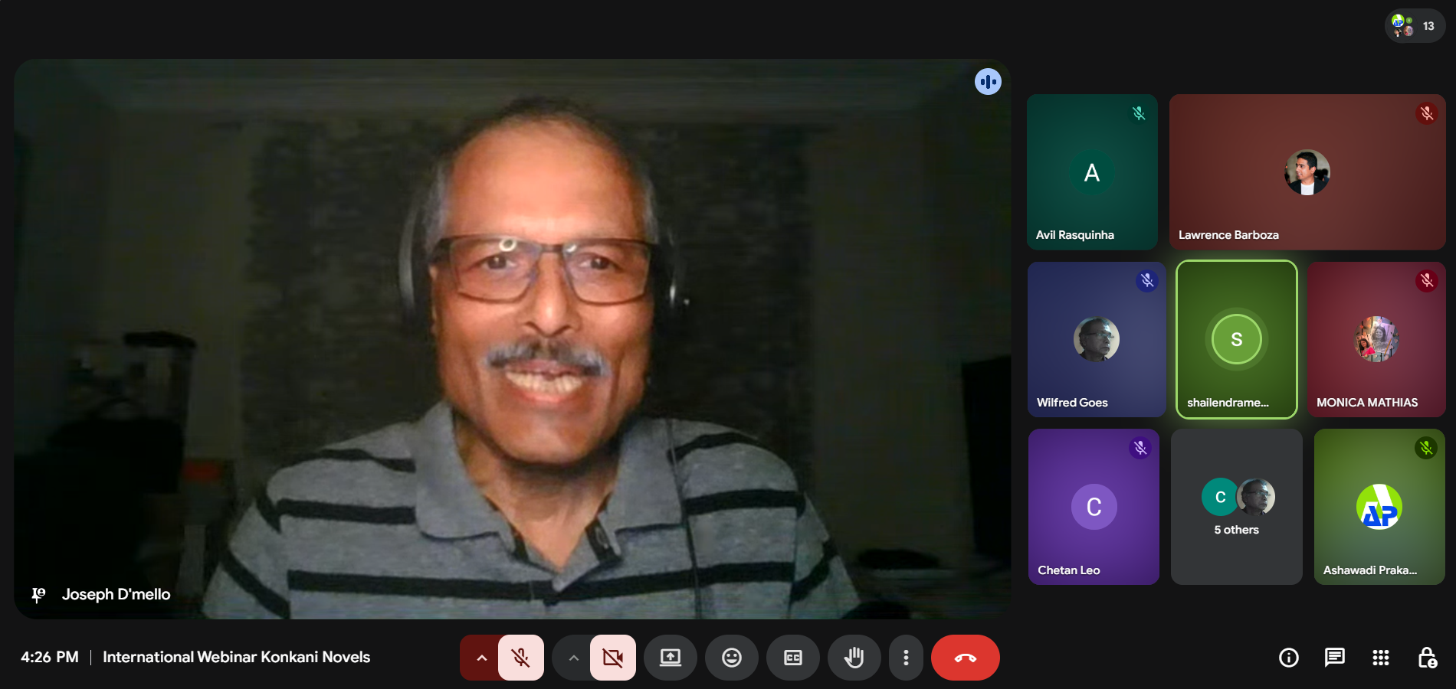This screenshot has width=1456, height=689.
Task: Leave the call with red hang-up button
Action: coord(965,658)
